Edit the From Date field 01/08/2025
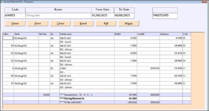209x111 pixels. point(103,16)
